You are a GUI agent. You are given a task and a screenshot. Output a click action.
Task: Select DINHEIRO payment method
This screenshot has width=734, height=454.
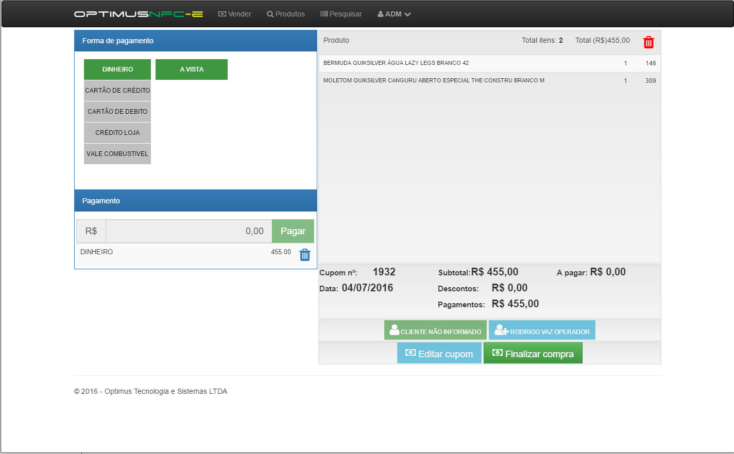pos(117,69)
